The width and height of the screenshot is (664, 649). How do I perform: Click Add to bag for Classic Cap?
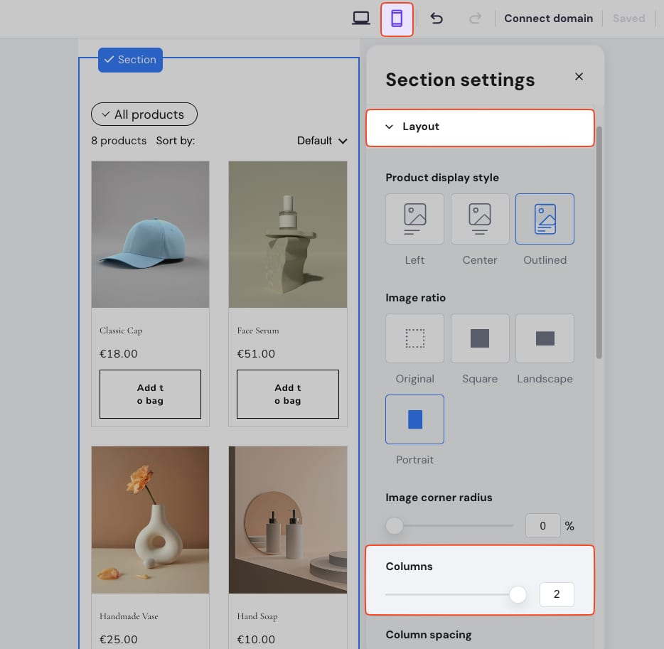click(150, 394)
